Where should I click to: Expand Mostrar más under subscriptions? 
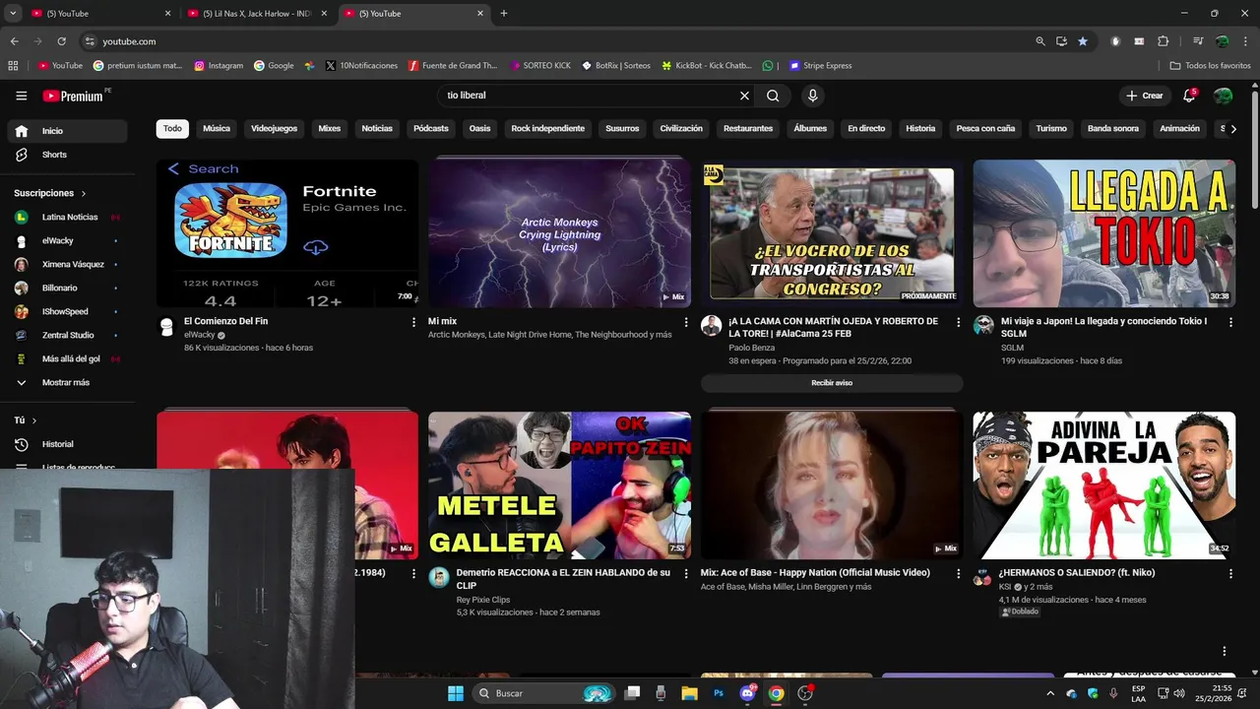coord(68,382)
